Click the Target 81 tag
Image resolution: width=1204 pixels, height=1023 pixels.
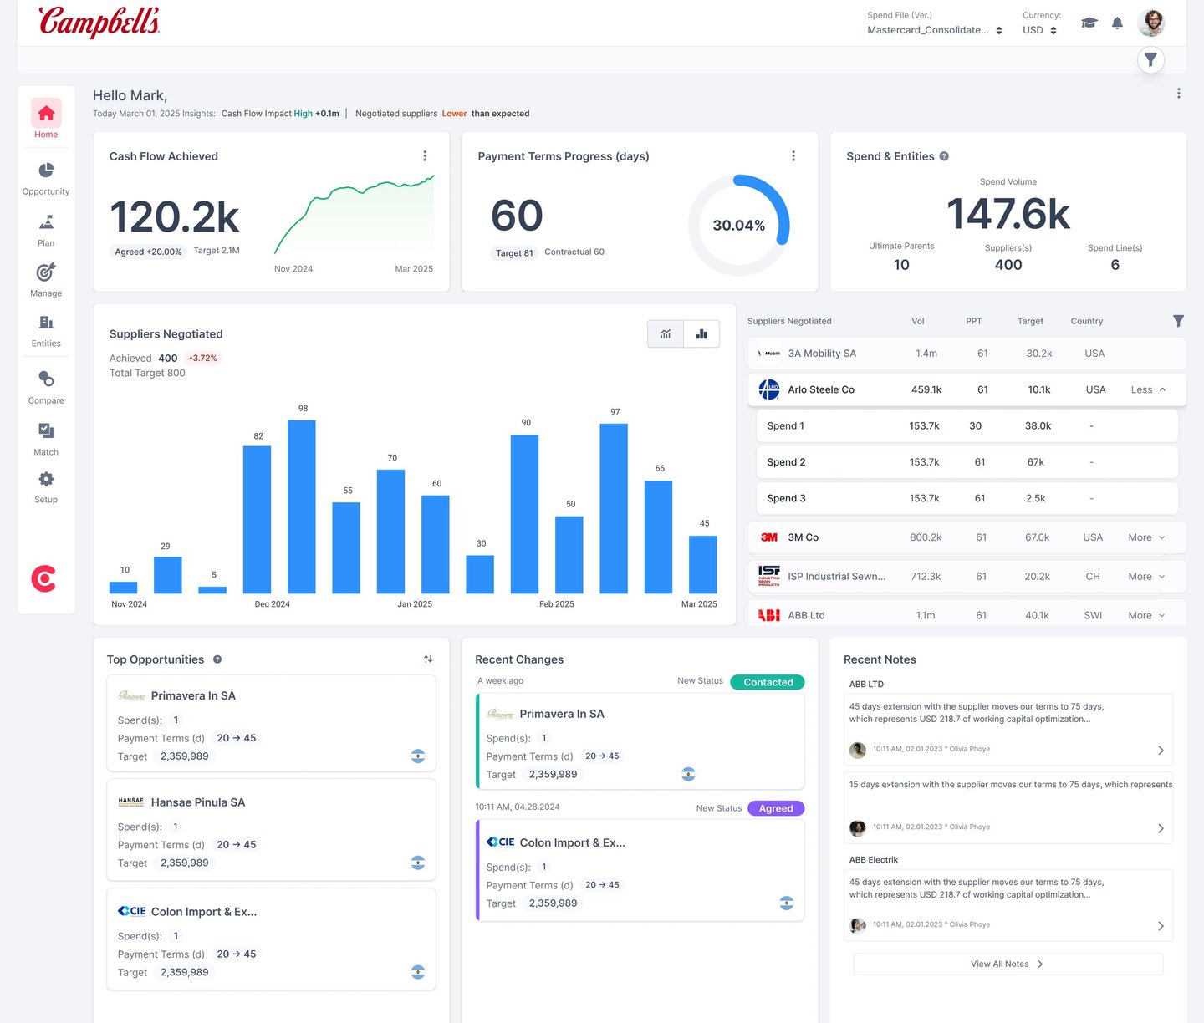pyautogui.click(x=514, y=252)
